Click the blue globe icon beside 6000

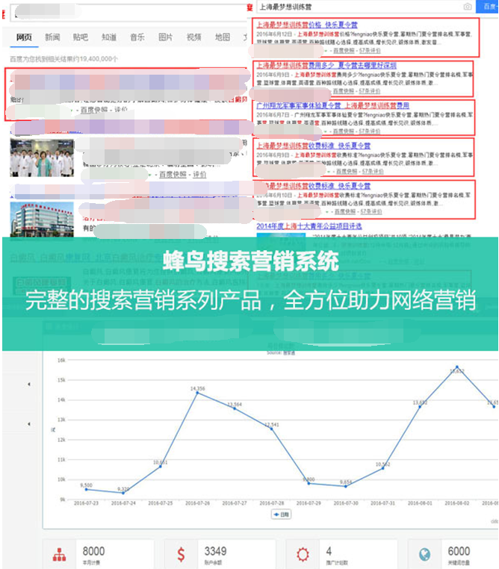click(424, 555)
